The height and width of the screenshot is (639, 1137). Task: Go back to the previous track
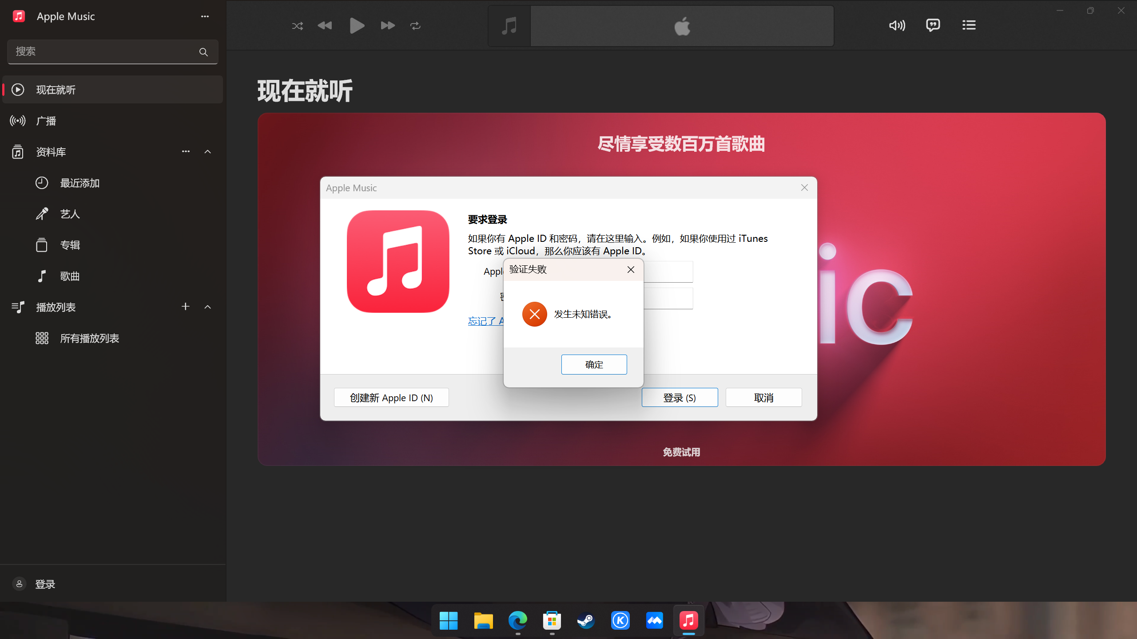coord(325,26)
